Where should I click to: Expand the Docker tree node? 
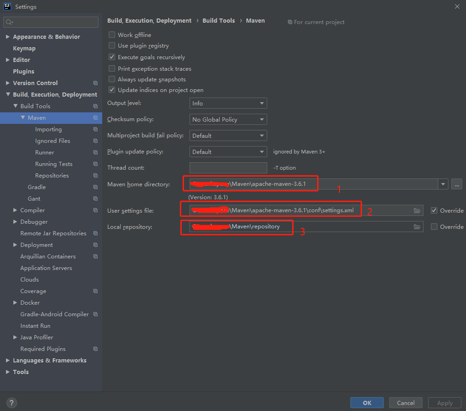point(15,302)
